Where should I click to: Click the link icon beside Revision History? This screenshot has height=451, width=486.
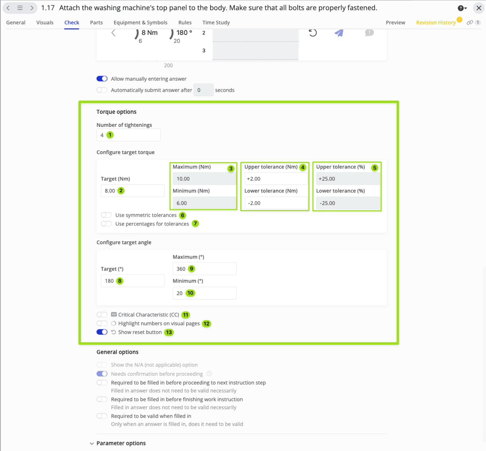pyautogui.click(x=469, y=23)
